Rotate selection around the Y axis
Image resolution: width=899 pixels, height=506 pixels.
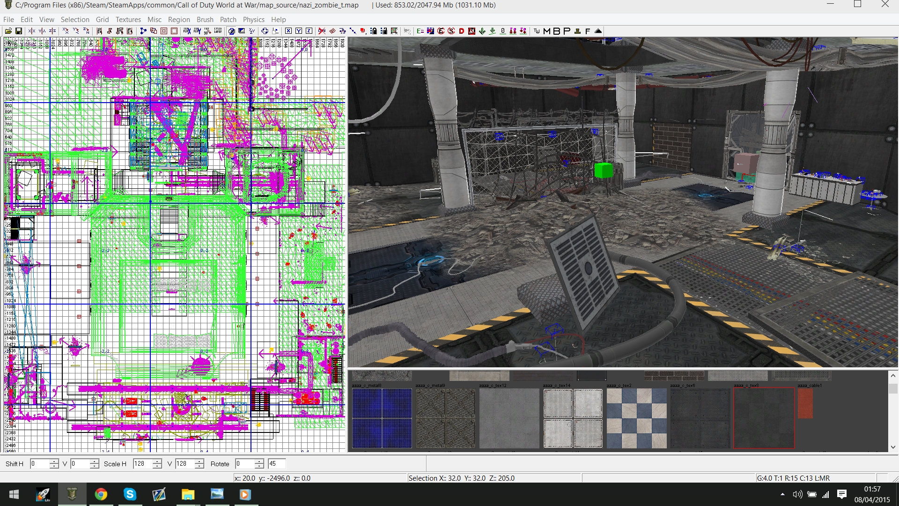pos(76,31)
